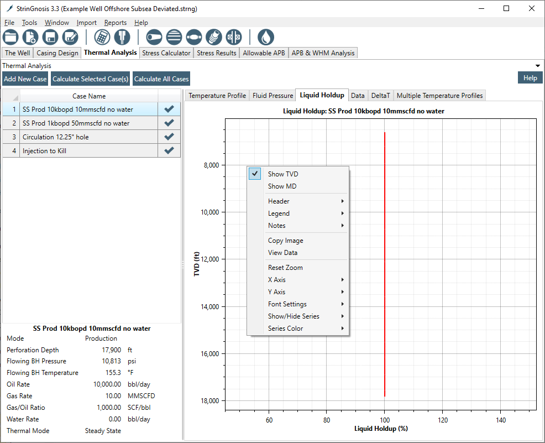This screenshot has height=443, width=545.
Task: Click the calculator toolbar icon
Action: 102,37
